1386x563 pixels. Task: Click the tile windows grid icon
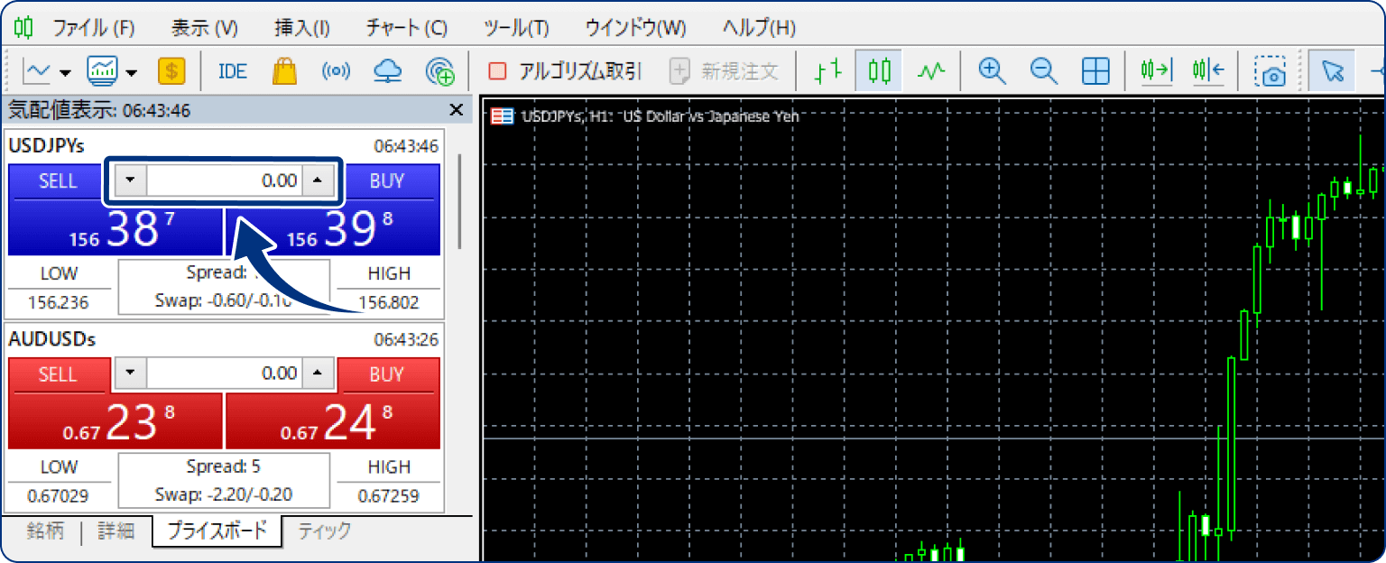1095,70
